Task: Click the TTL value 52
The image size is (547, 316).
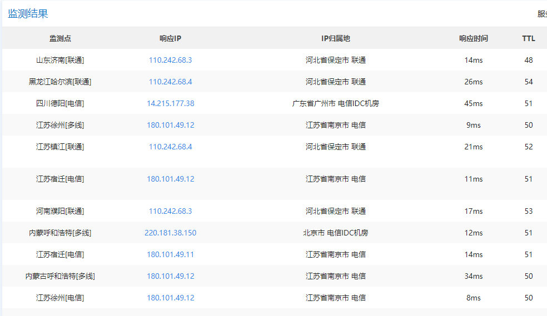Action: [x=529, y=146]
